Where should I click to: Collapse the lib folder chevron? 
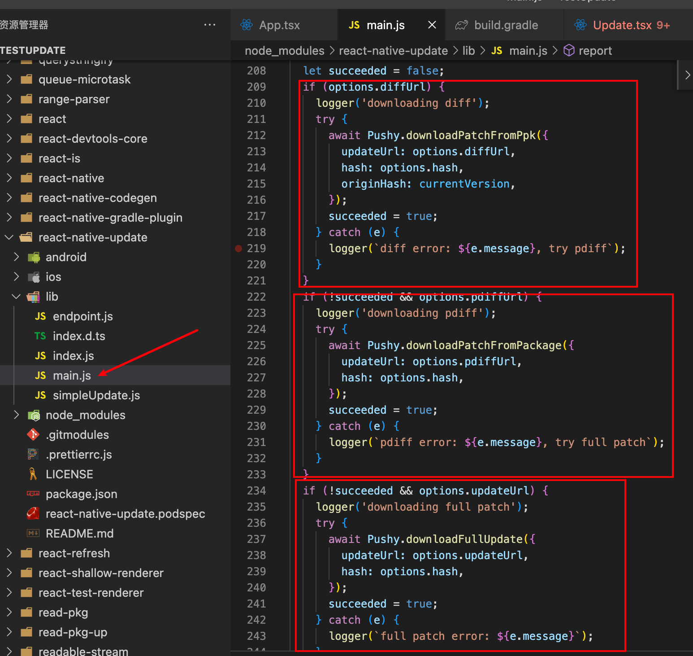coord(17,297)
